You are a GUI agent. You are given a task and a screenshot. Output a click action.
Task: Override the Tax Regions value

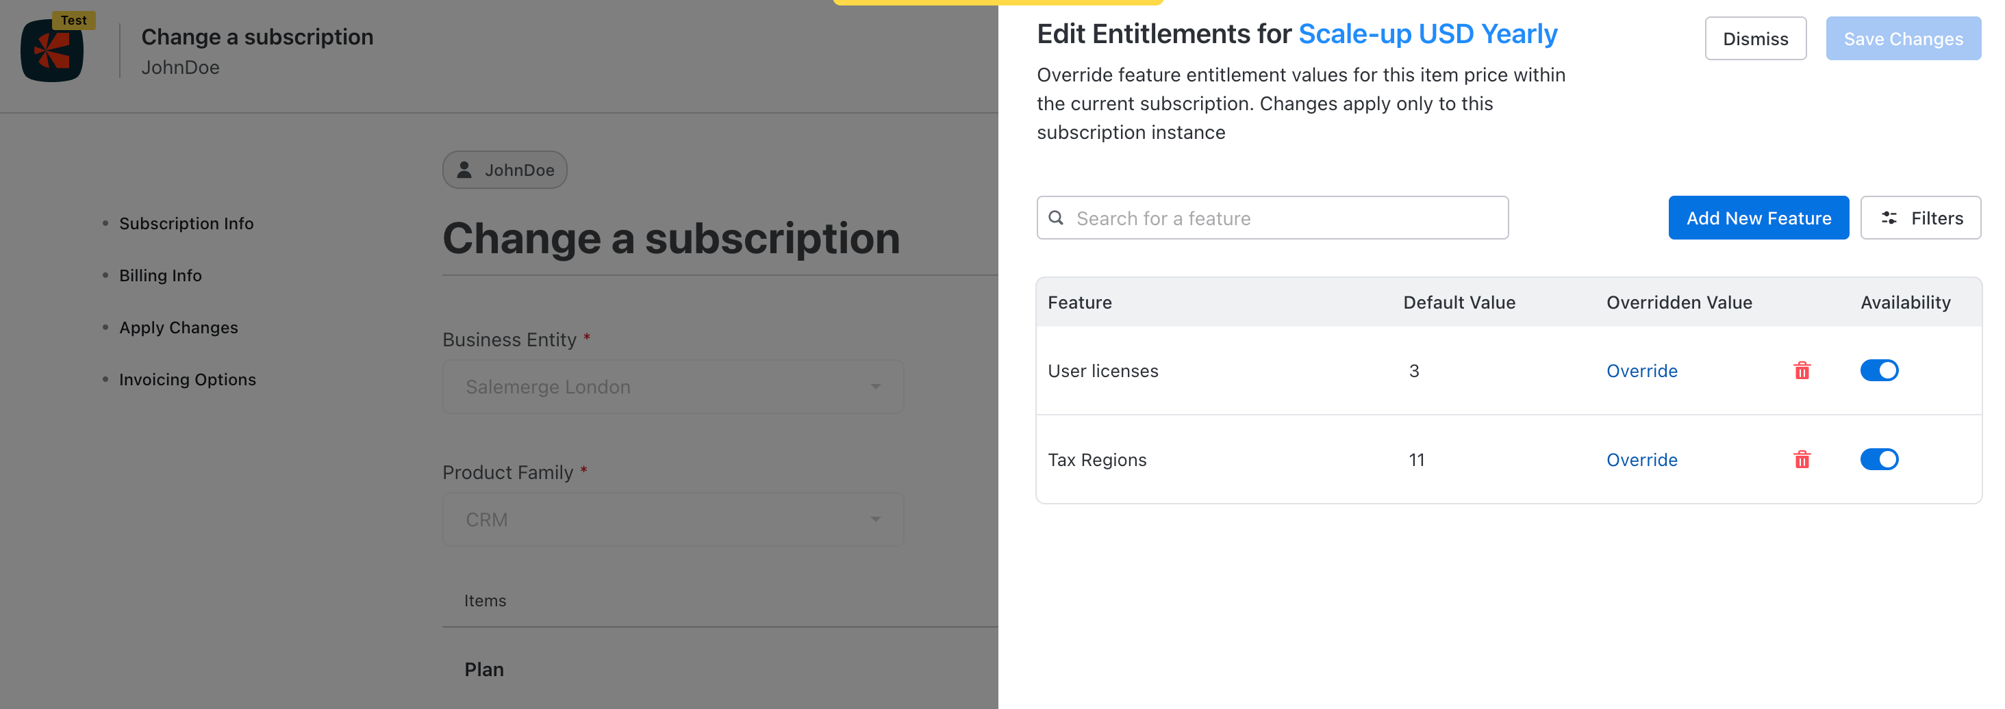click(1641, 460)
